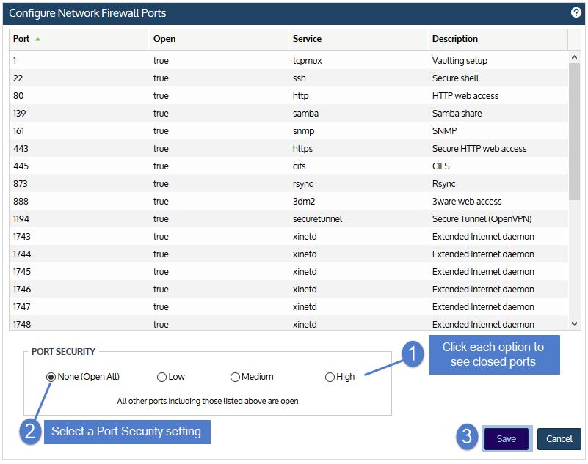Choose Medium port security level

coord(235,377)
